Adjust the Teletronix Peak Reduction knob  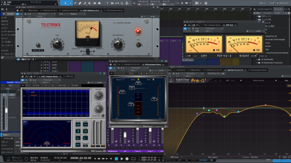pyautogui.click(x=118, y=44)
